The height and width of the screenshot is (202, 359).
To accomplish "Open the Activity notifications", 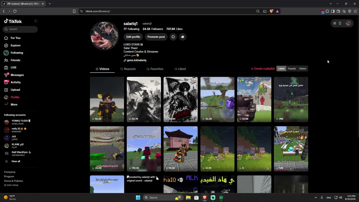I will (x=12, y=82).
